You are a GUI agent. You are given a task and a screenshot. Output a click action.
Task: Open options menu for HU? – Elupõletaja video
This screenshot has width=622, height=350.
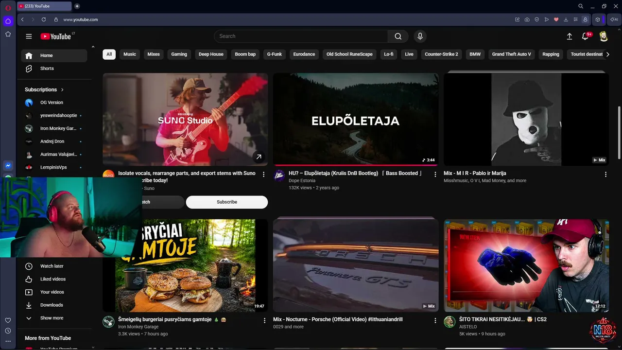435,174
